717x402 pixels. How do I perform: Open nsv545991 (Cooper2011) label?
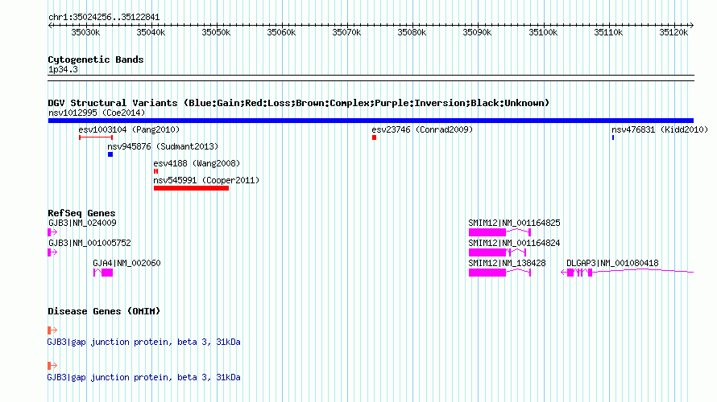click(206, 180)
